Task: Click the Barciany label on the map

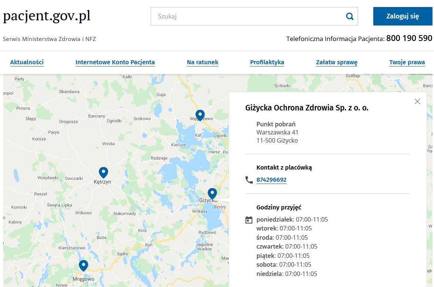Action: pos(97,116)
